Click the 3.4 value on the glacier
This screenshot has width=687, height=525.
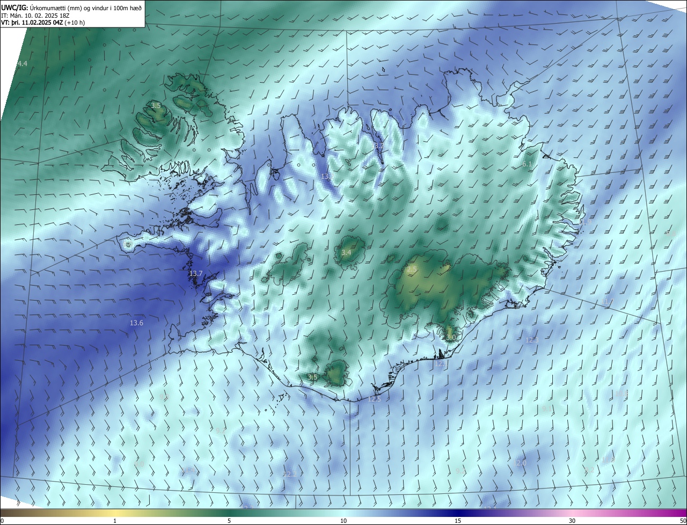coord(346,252)
